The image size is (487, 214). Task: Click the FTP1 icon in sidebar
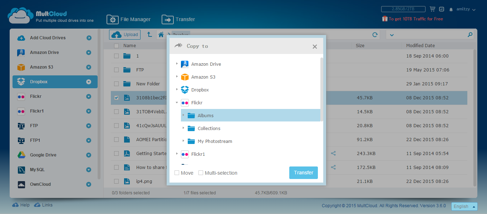coord(21,140)
